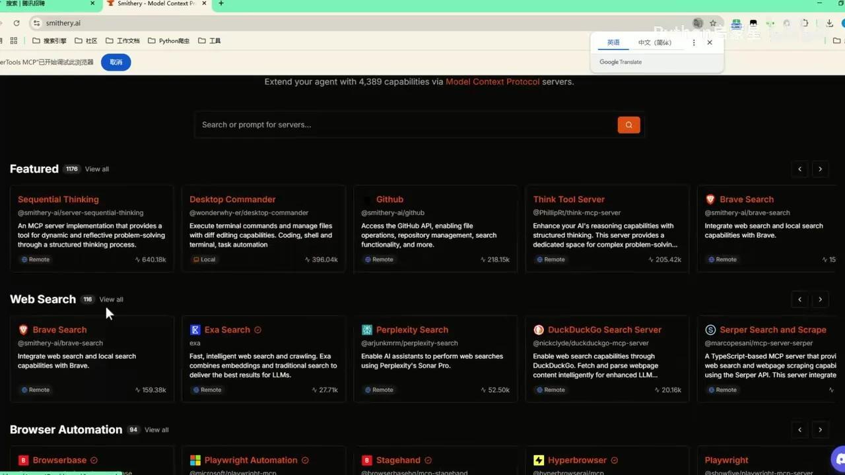Open the translate popup three-dot menu
845x475 pixels.
693,42
